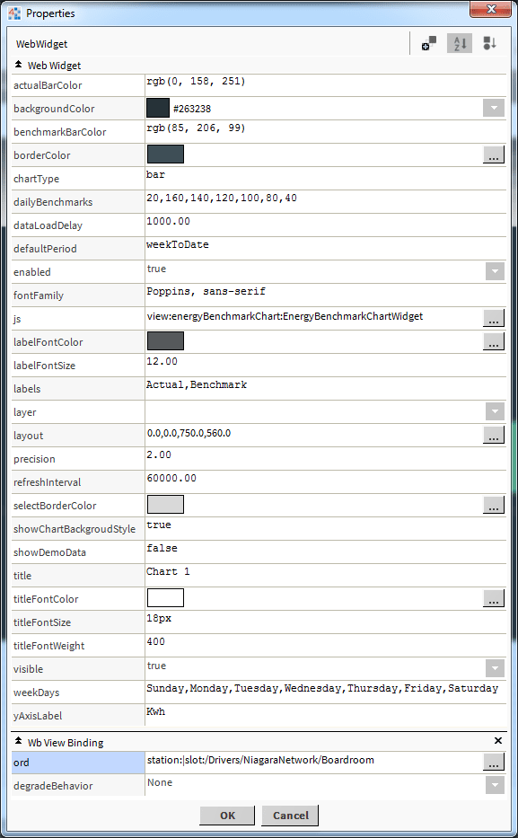Open the backgroundColor dropdown arrow
The height and width of the screenshot is (838, 518).
click(494, 108)
